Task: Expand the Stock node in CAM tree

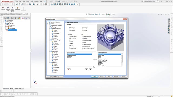Action: point(5,27)
